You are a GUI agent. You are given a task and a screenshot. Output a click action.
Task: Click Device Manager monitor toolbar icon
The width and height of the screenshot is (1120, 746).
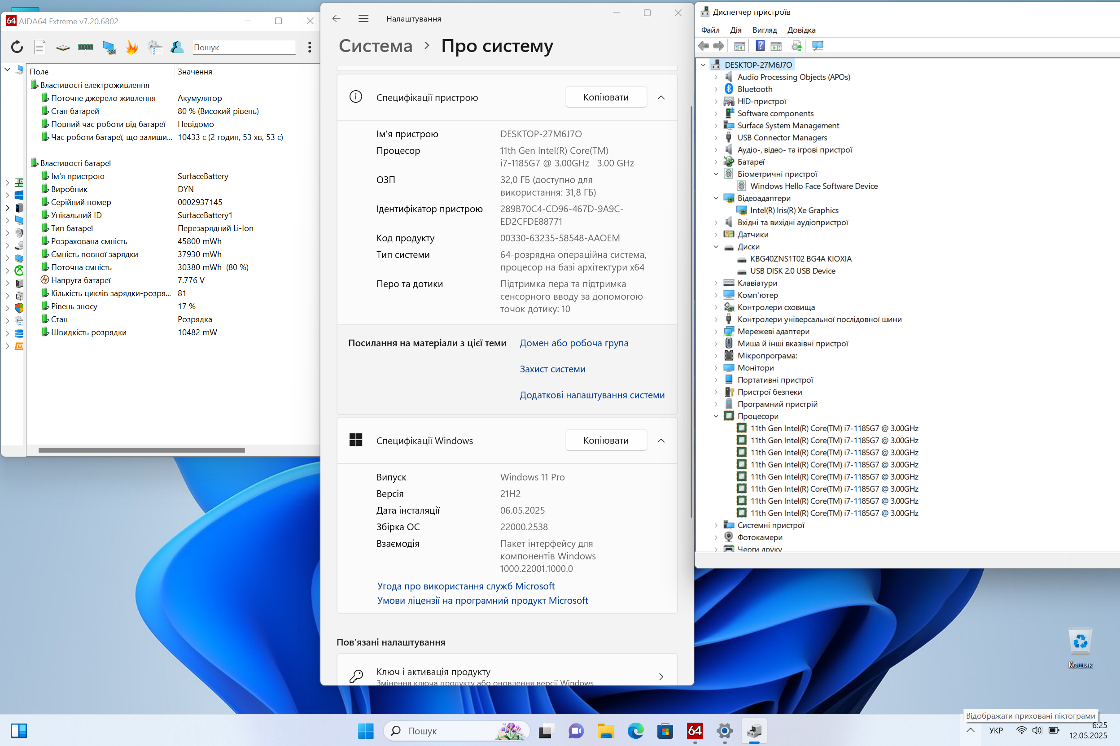click(818, 46)
